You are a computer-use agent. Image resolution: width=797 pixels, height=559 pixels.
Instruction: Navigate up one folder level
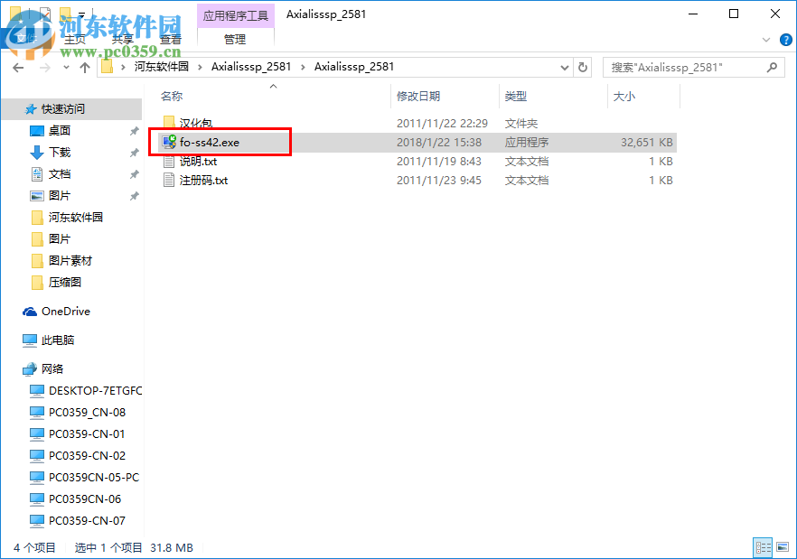pyautogui.click(x=85, y=67)
